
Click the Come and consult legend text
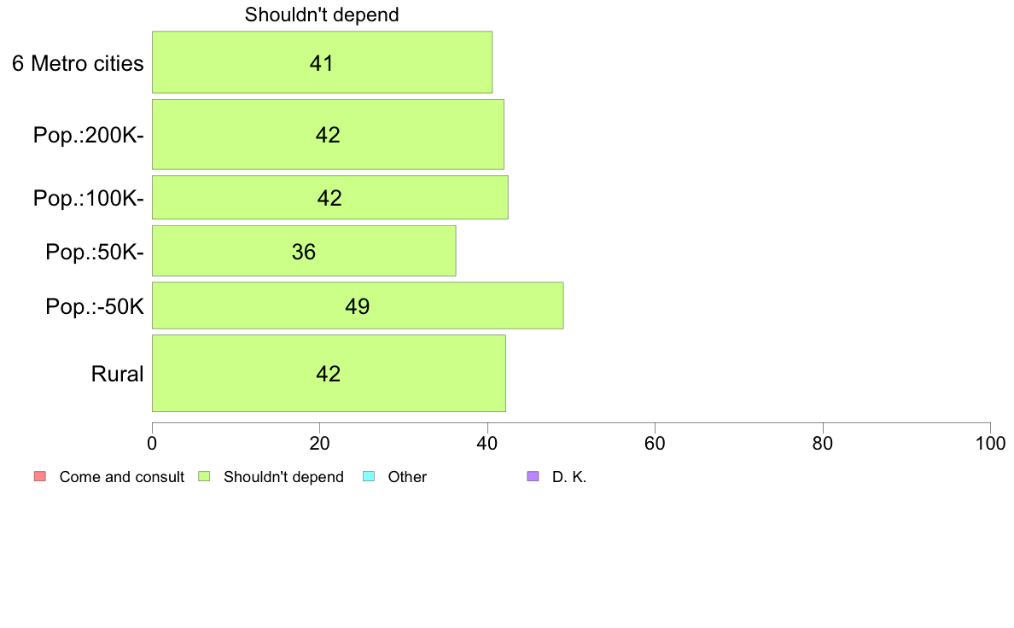point(121,477)
